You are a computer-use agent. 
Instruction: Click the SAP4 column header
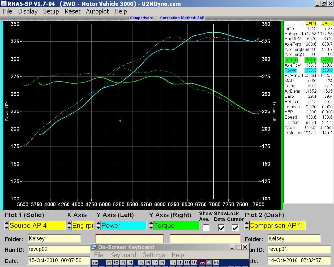click(311, 23)
